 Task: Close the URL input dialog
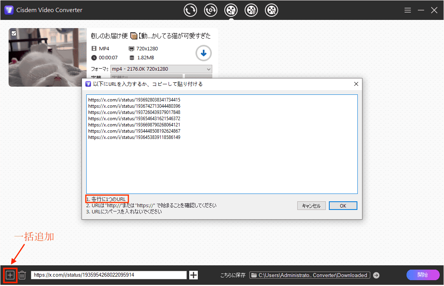tap(356, 84)
